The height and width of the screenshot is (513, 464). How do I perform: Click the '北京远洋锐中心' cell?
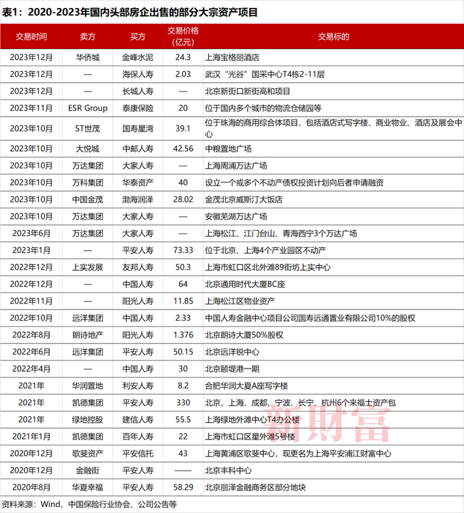click(232, 352)
